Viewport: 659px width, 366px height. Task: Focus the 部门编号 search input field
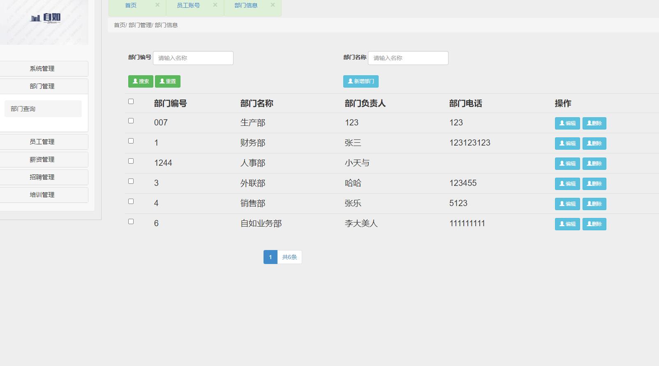pos(193,58)
